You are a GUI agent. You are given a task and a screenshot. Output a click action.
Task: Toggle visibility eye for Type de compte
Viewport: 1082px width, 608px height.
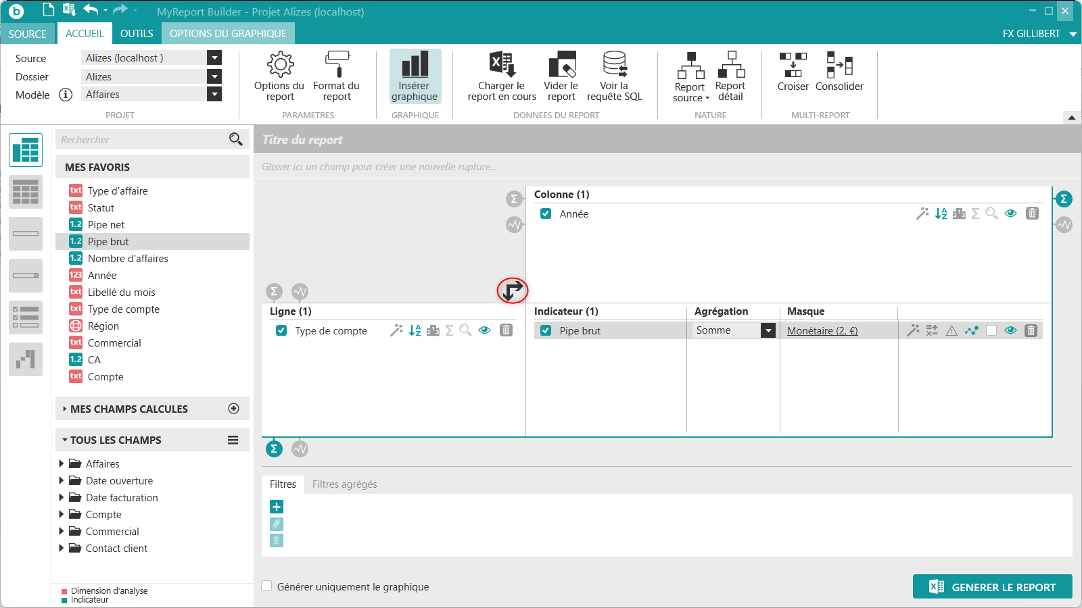coord(484,330)
